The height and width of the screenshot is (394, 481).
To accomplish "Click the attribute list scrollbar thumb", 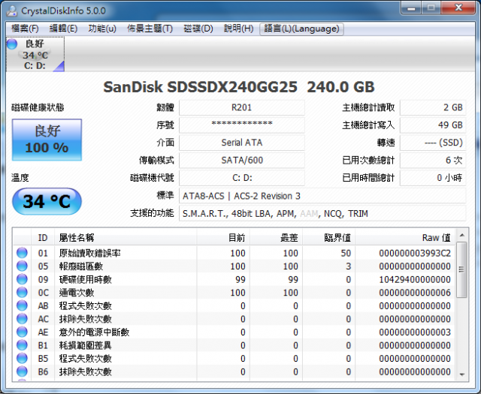I will tap(461, 269).
